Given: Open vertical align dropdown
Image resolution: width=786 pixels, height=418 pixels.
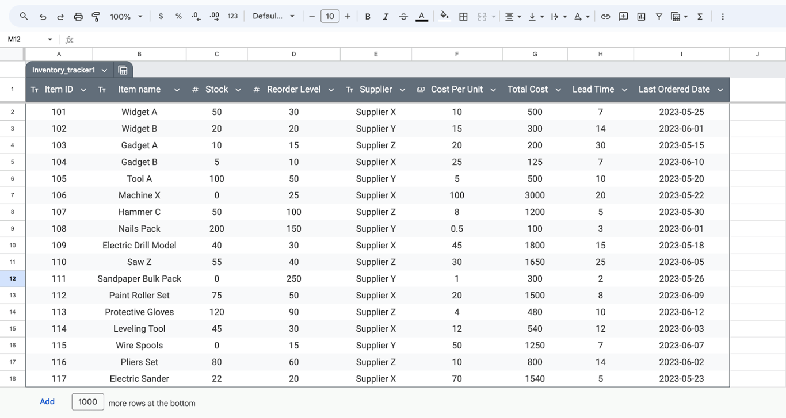Looking at the screenshot, I should [x=536, y=17].
